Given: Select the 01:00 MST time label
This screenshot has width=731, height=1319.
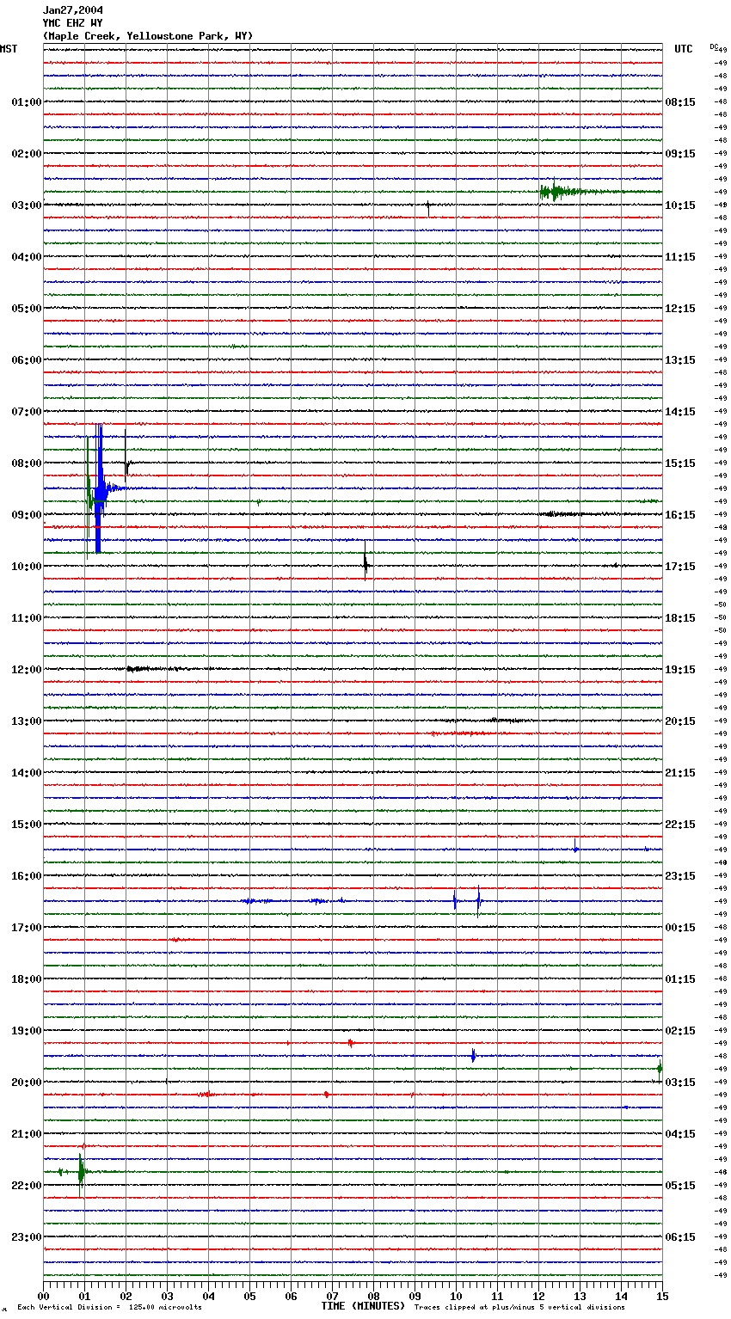Looking at the screenshot, I should click(x=27, y=102).
